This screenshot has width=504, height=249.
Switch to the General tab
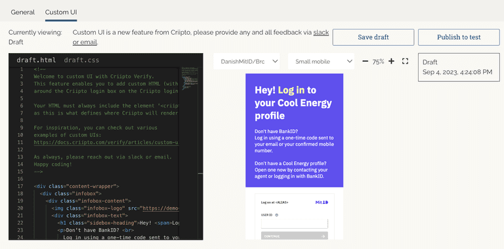(x=22, y=12)
